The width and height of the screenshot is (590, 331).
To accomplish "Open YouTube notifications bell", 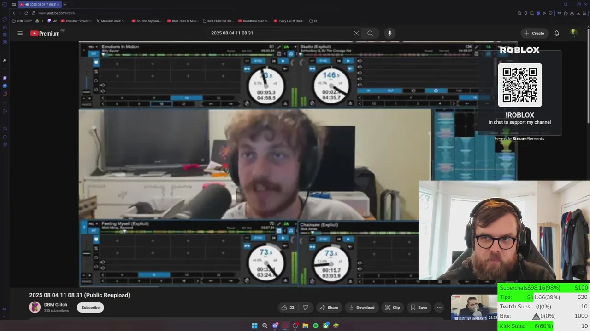I will [556, 33].
